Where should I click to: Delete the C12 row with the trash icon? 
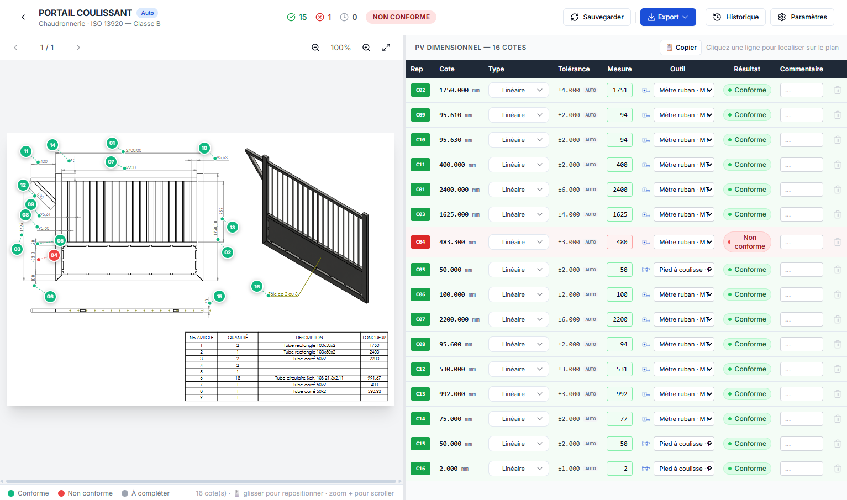pyautogui.click(x=837, y=369)
